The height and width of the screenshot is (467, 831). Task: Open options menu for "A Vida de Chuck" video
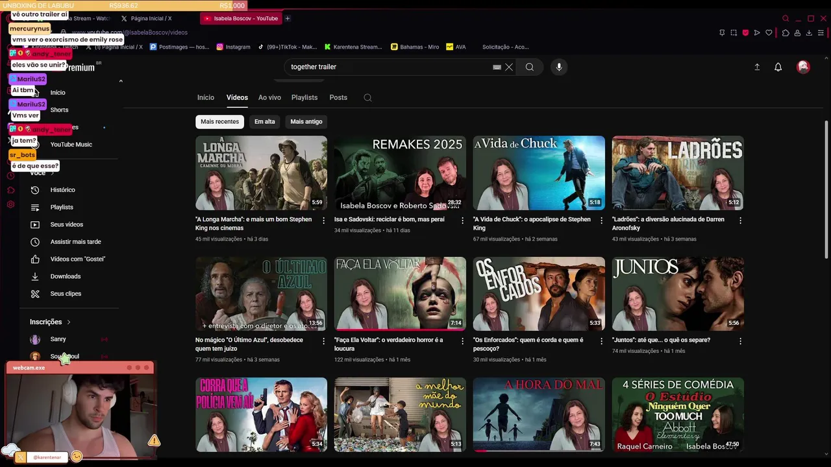pos(602,221)
